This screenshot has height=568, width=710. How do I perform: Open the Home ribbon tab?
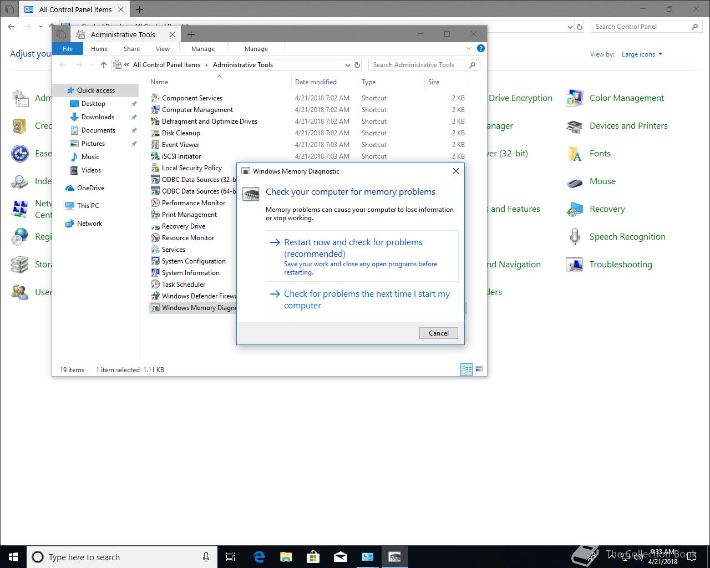(x=99, y=49)
